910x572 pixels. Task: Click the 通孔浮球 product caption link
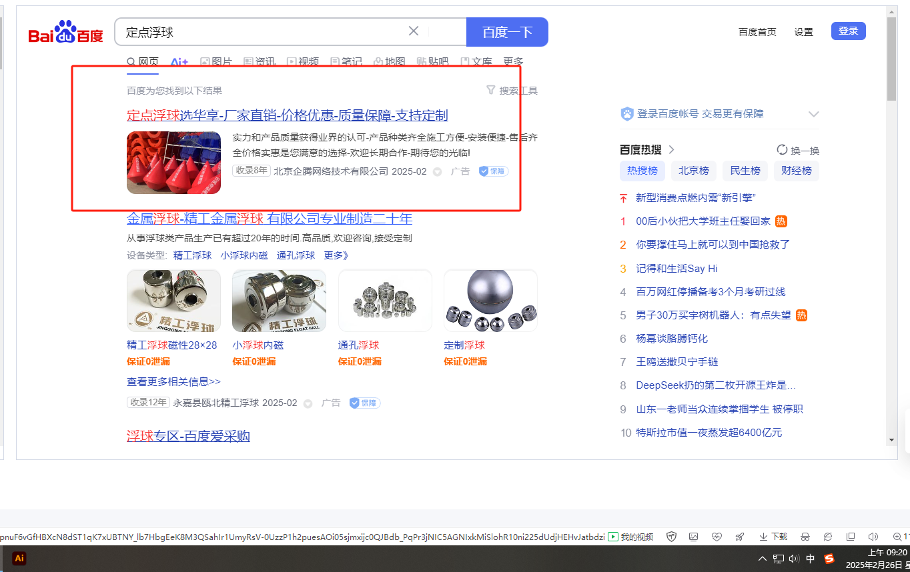(x=358, y=345)
